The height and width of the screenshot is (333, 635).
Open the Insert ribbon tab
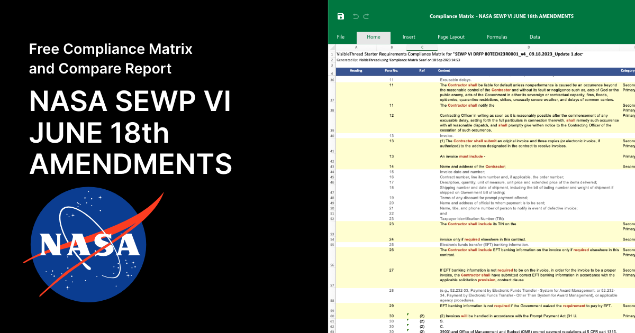tap(409, 37)
